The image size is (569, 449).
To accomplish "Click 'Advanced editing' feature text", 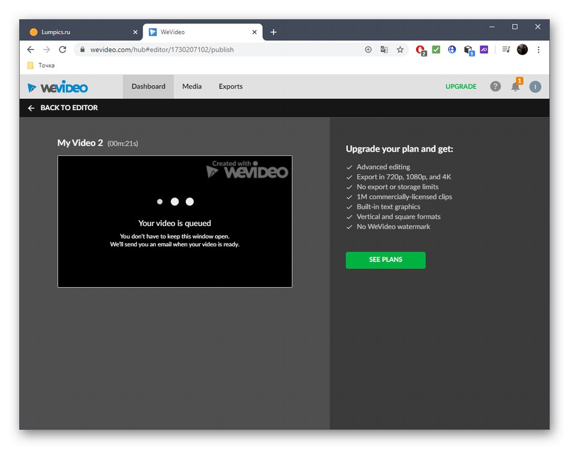I will pyautogui.click(x=383, y=167).
